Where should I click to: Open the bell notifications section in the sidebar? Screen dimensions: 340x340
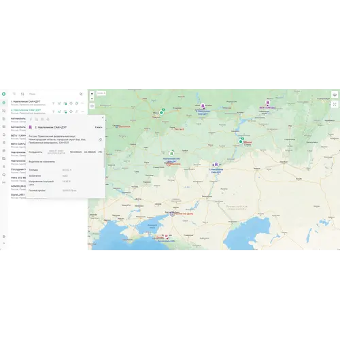(x=4, y=135)
